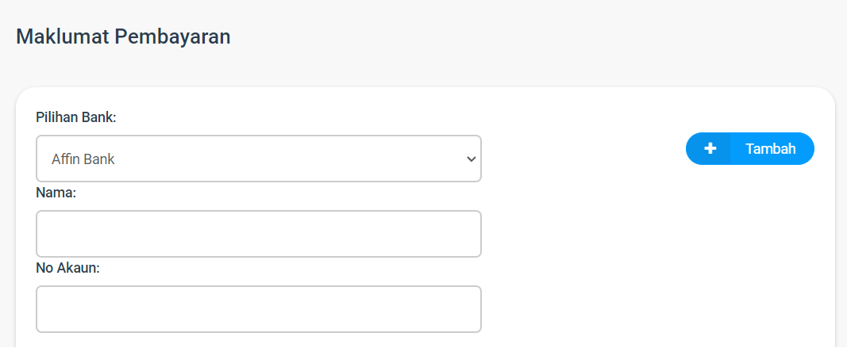
Task: Click the Pilihan Bank label
Action: (76, 117)
